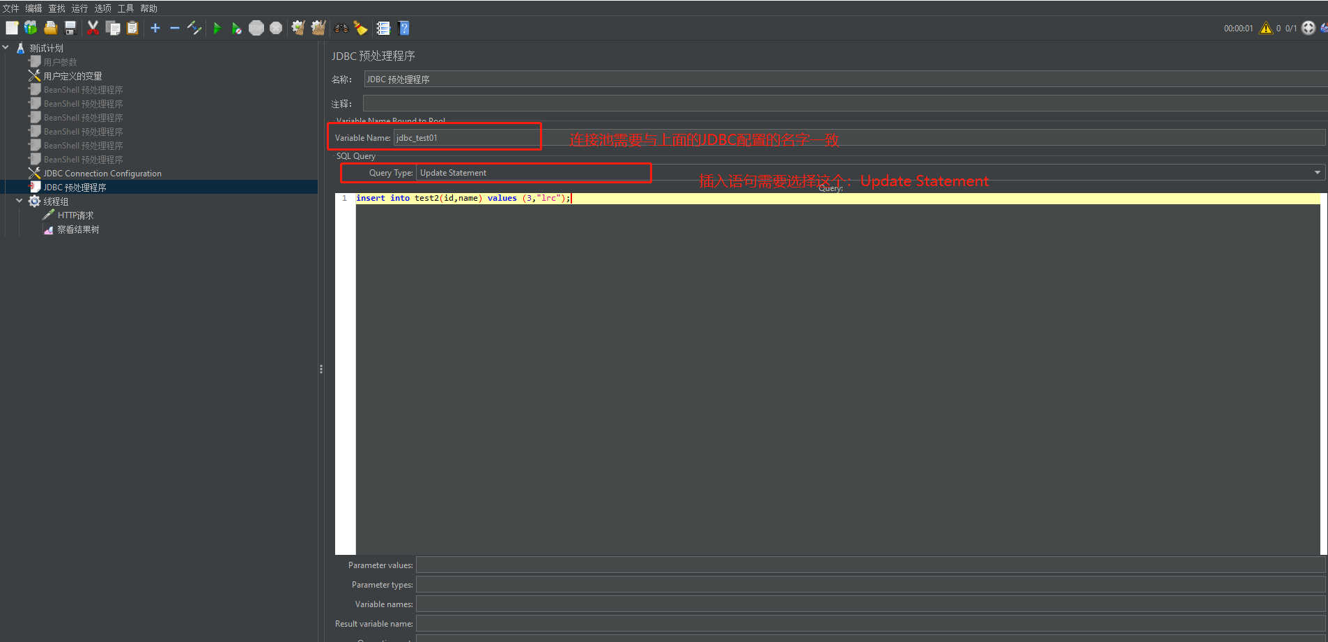Screen dimensions: 1328x642
Task: Select 用户参数 in the tree
Action: tap(60, 62)
